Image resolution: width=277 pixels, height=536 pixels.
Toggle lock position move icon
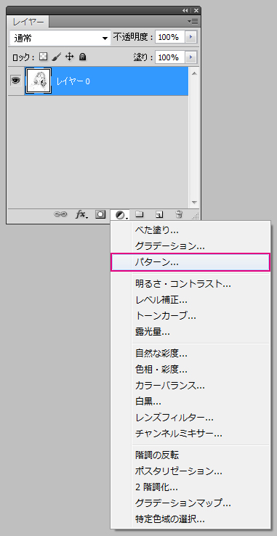click(x=70, y=57)
